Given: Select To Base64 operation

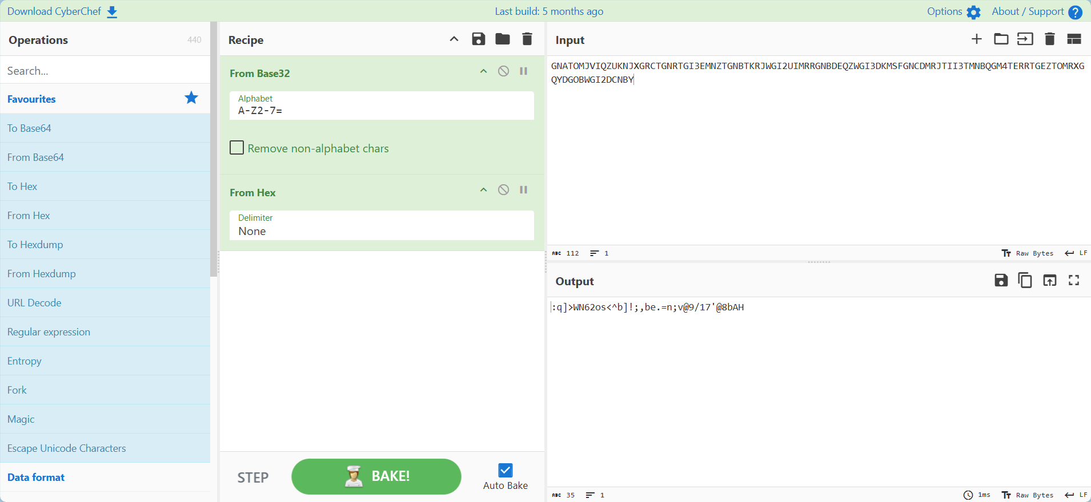Looking at the screenshot, I should click(105, 128).
